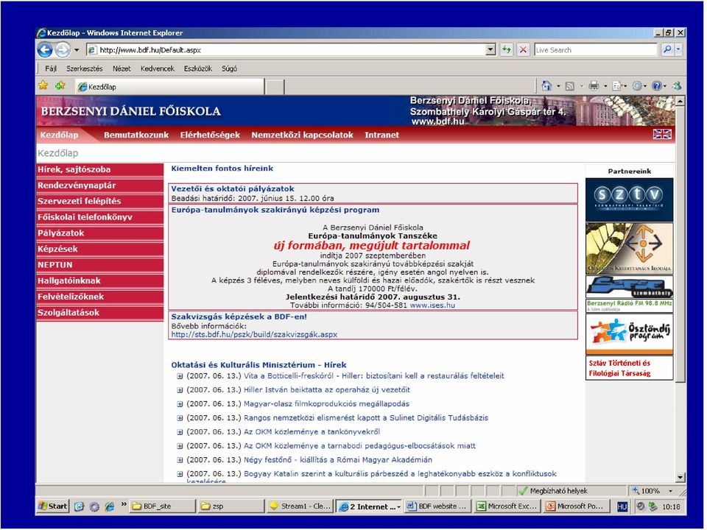This screenshot has height=530, width=707.
Task: Open the address bar history dropdown
Action: click(x=491, y=49)
